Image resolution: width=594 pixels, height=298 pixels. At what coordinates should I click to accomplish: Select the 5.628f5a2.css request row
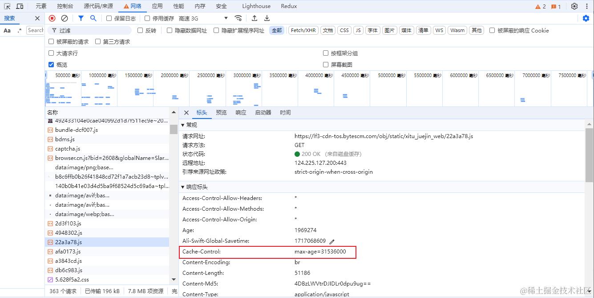[108, 280]
